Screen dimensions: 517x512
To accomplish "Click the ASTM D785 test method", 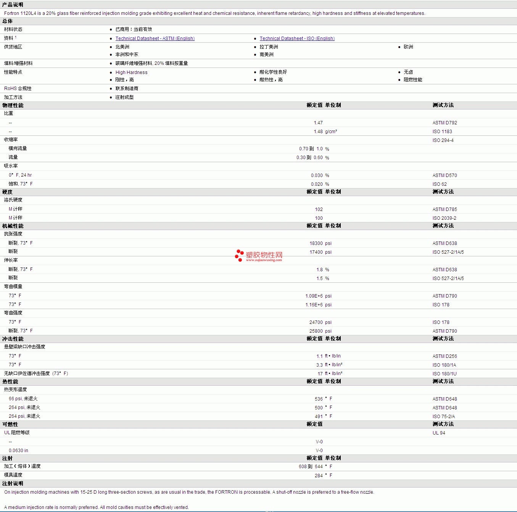I will tap(445, 209).
